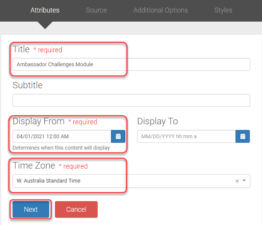Switch to the Attributes tab
The width and height of the screenshot is (262, 225).
45,10
